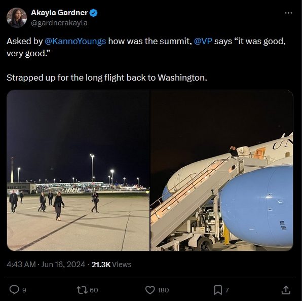Click the Akayla Gardner display name
302x301 pixels.
click(59, 13)
